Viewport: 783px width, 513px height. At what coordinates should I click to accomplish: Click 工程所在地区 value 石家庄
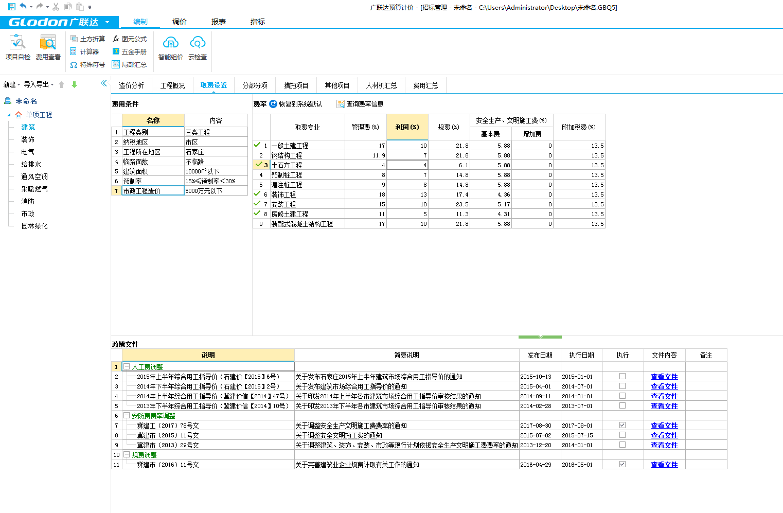pos(216,152)
